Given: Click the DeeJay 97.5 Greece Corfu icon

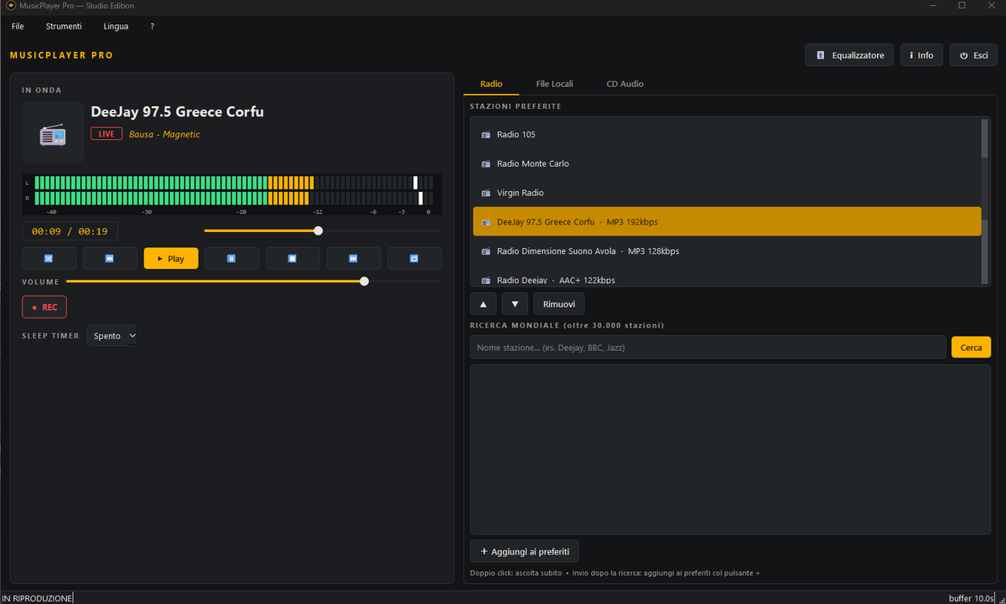Looking at the screenshot, I should pos(486,222).
